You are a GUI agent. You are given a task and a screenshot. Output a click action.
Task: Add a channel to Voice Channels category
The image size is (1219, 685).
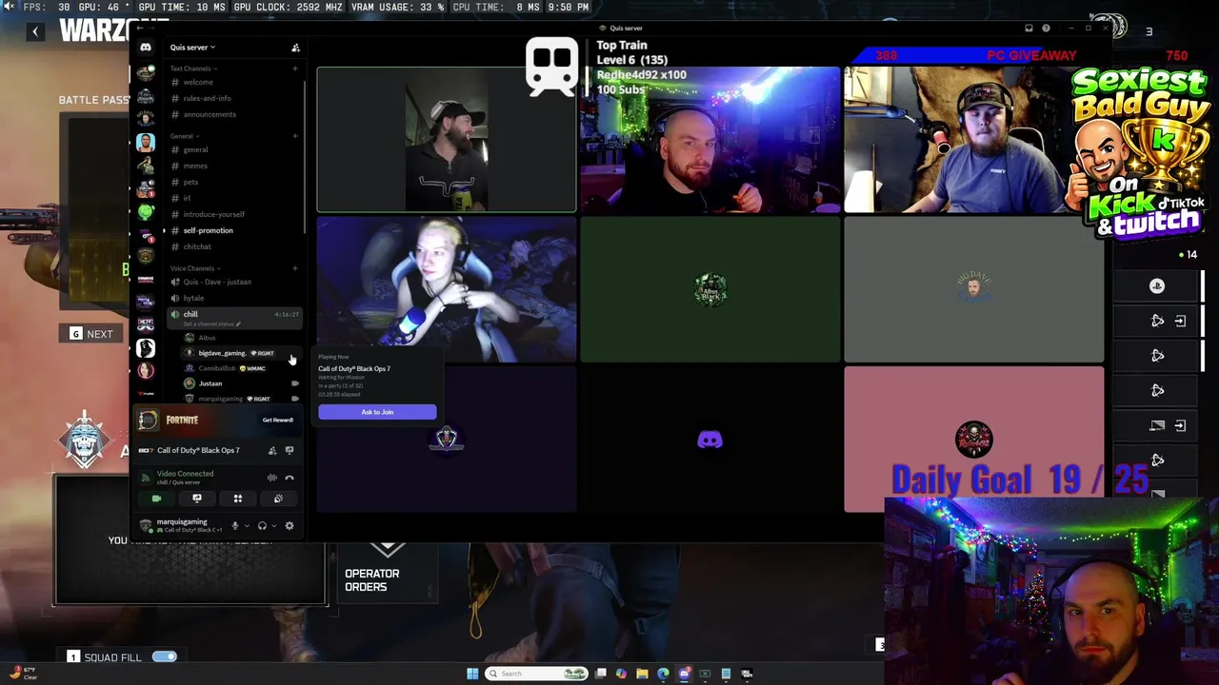click(295, 268)
